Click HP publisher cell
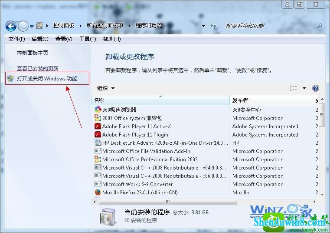Image resolution: width=330 pixels, height=233 pixels. click(236, 143)
